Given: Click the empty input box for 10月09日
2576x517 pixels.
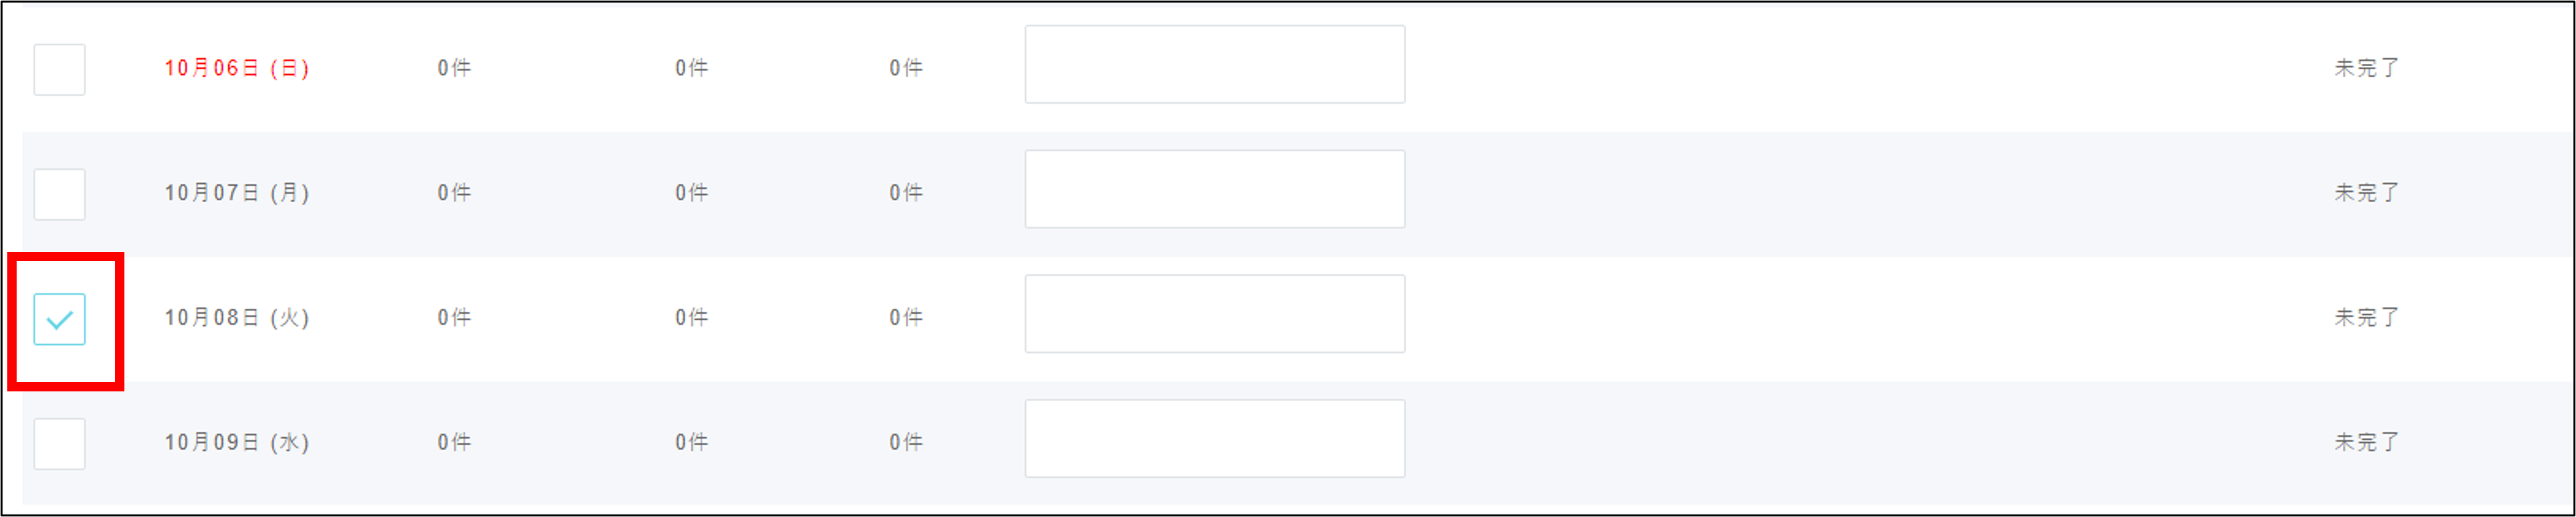Looking at the screenshot, I should click(x=1214, y=438).
